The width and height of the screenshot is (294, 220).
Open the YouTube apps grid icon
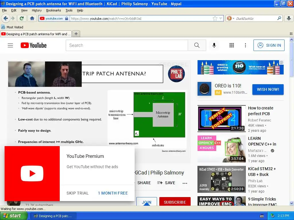click(232, 45)
